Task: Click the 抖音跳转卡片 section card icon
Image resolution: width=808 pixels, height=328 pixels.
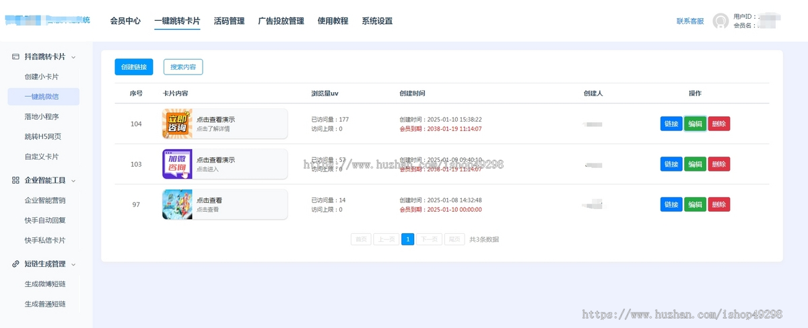Action: 15,57
